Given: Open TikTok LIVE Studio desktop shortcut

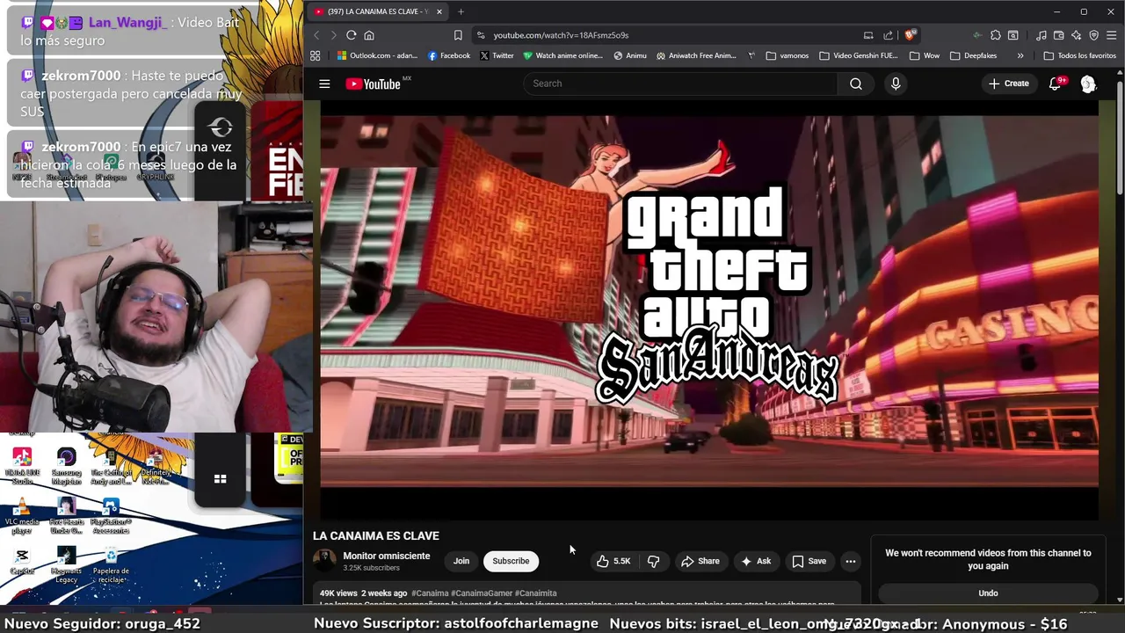Looking at the screenshot, I should click(x=22, y=466).
